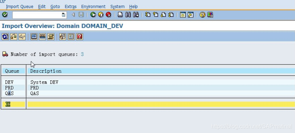
Task: Refresh the import overview
Action: (x=5, y=36)
